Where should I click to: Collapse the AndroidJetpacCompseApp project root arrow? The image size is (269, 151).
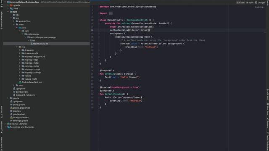click(x=5, y=2)
